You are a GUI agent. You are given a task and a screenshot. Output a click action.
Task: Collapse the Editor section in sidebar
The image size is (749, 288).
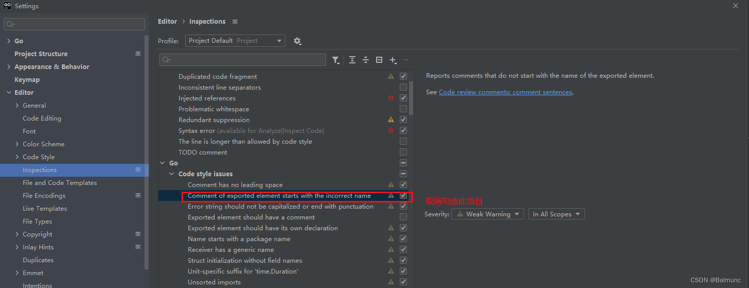[x=9, y=92]
